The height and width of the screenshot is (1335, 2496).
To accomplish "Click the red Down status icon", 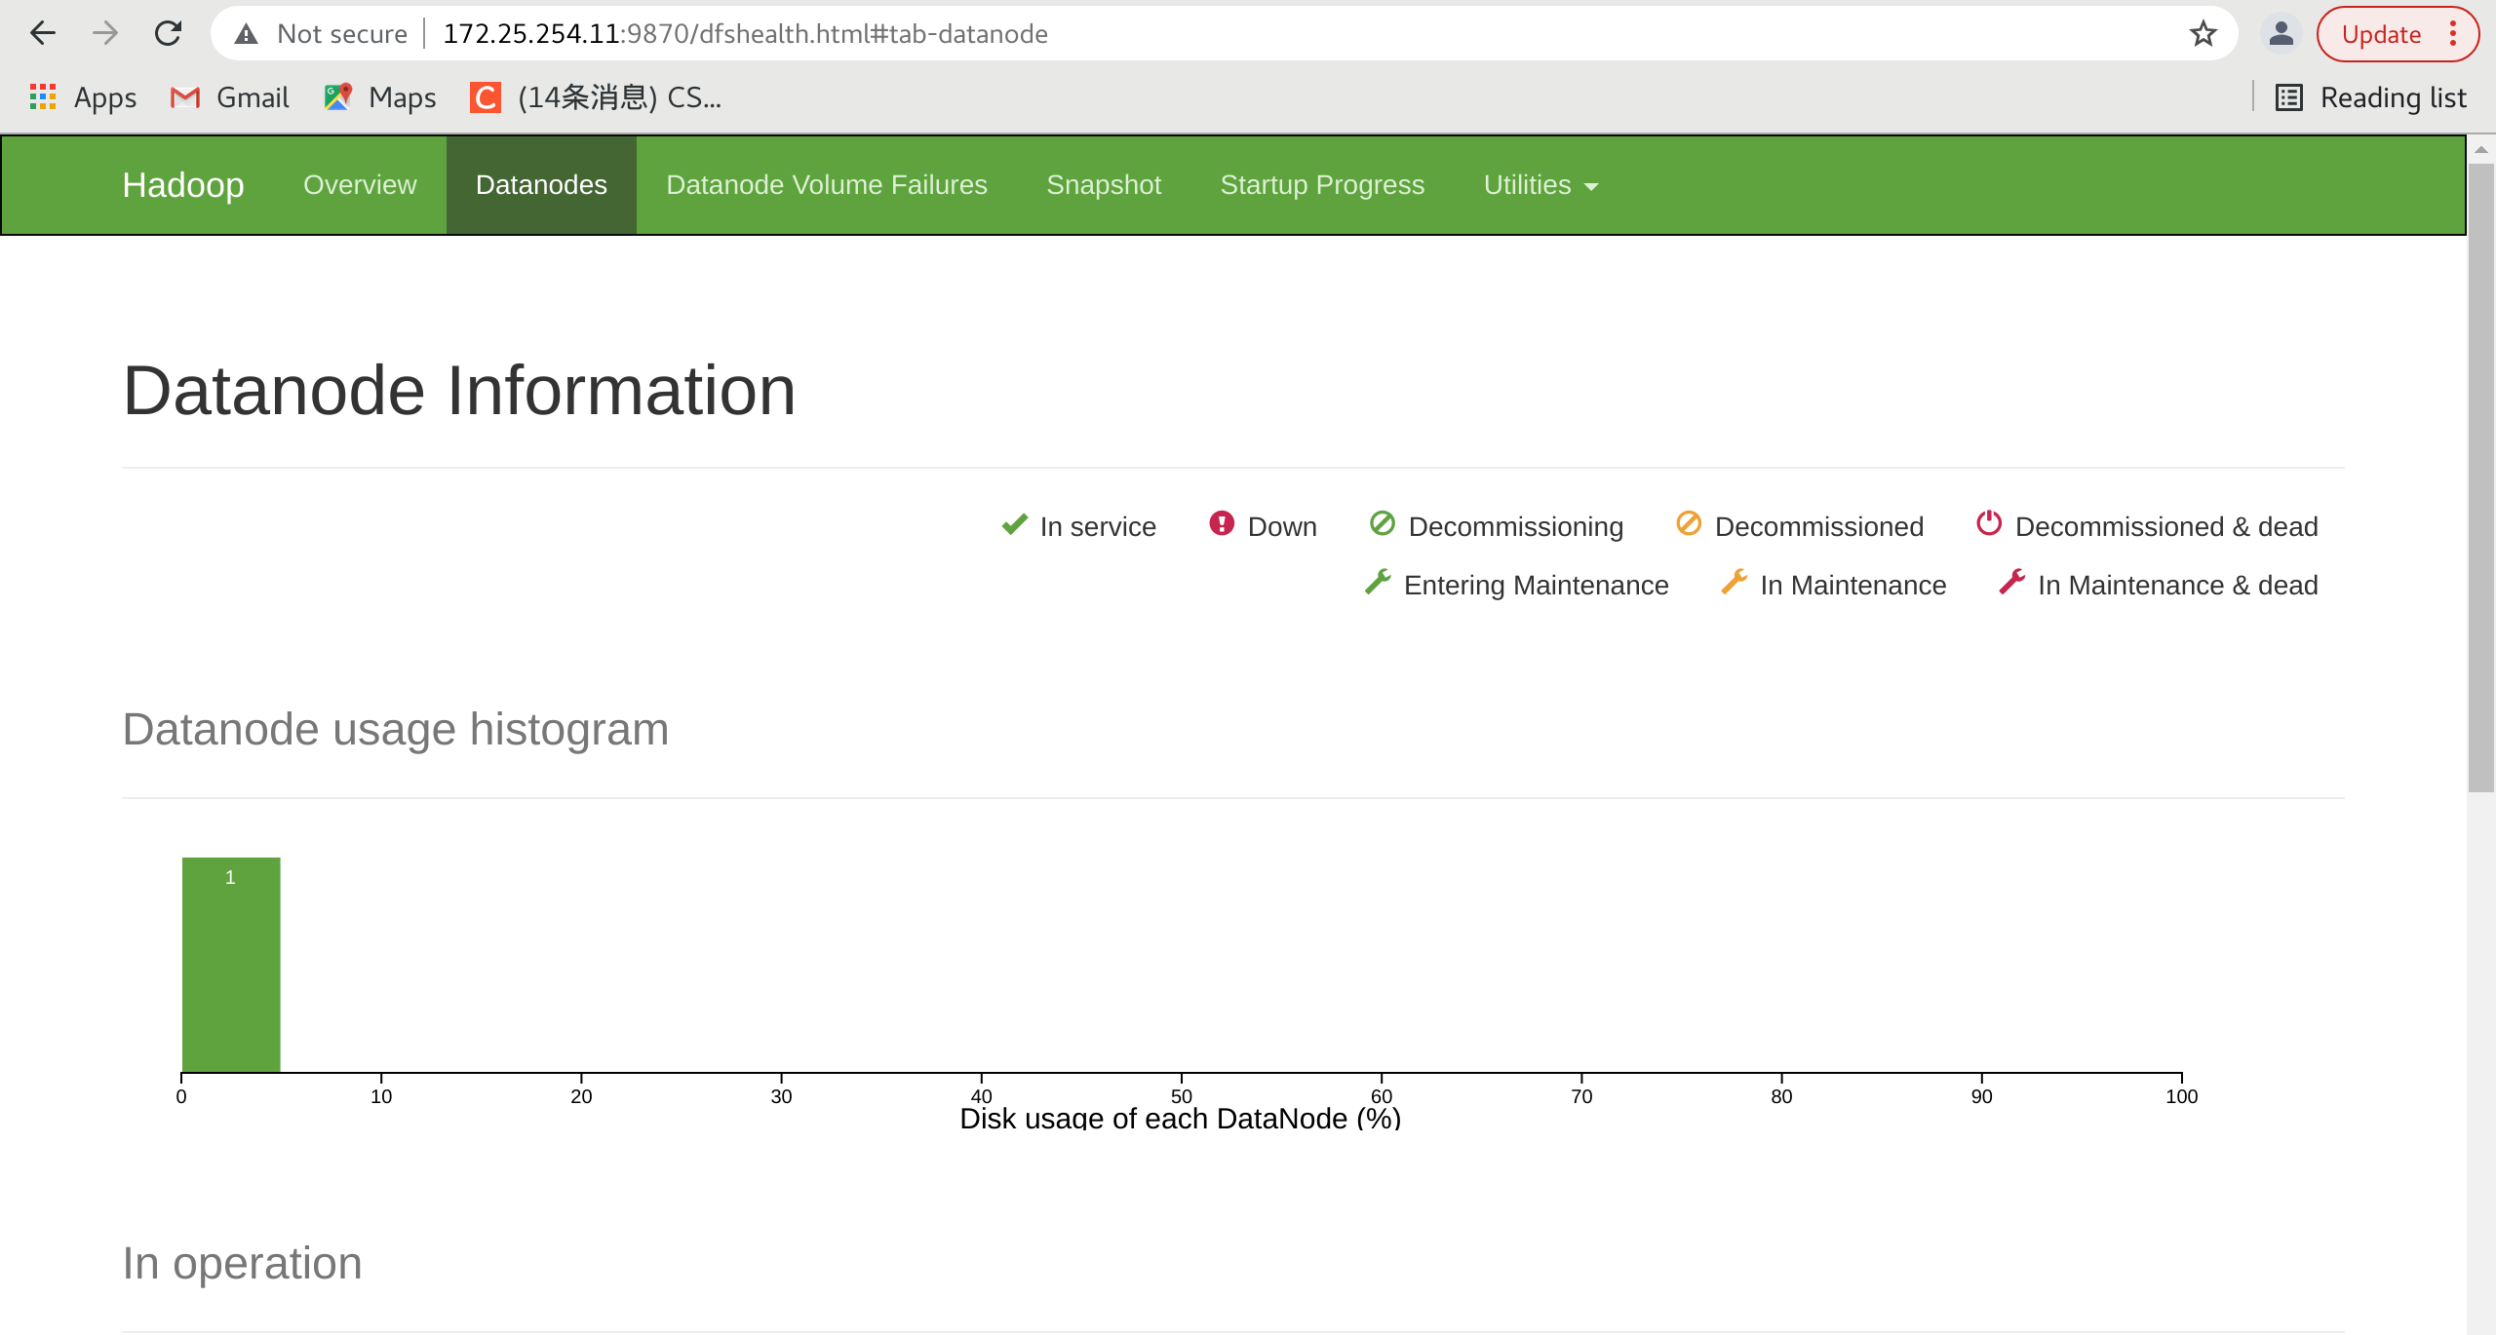I will click(1221, 524).
